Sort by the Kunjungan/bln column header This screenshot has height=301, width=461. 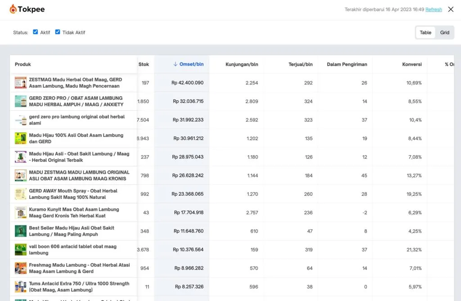coord(242,64)
